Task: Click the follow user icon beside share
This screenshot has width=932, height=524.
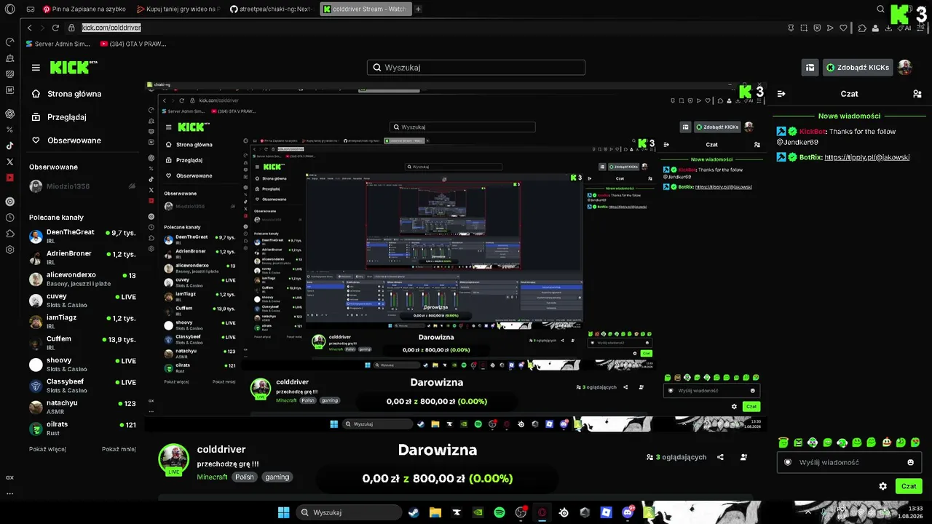Action: click(743, 457)
